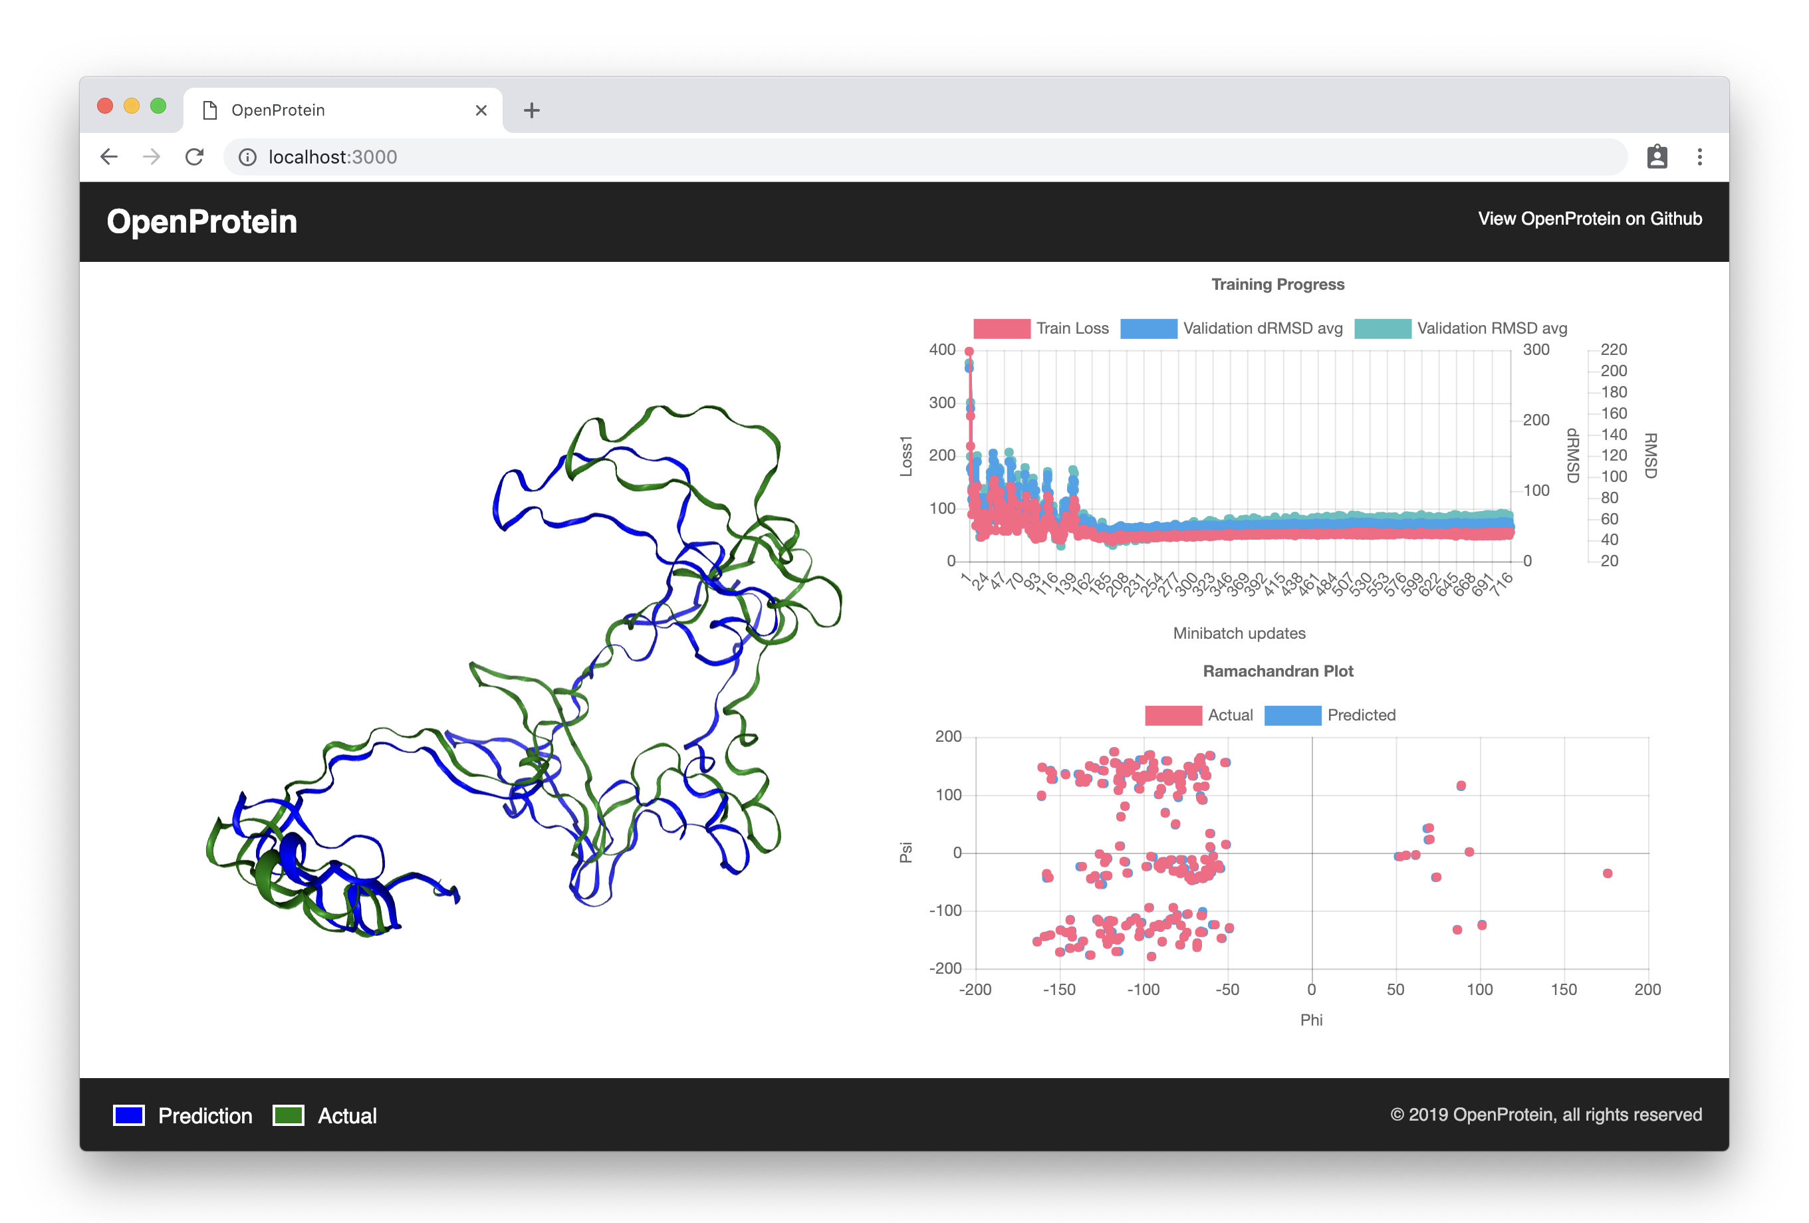The height and width of the screenshot is (1223, 1809).
Task: Click the green Actual color swatch
Action: pyautogui.click(x=288, y=1115)
